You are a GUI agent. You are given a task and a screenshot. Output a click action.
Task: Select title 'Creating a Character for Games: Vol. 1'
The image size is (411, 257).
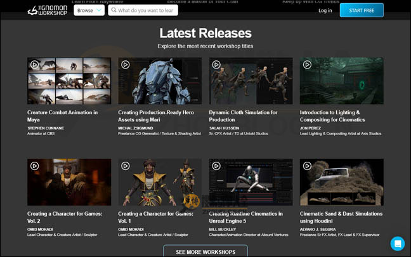coord(155,217)
